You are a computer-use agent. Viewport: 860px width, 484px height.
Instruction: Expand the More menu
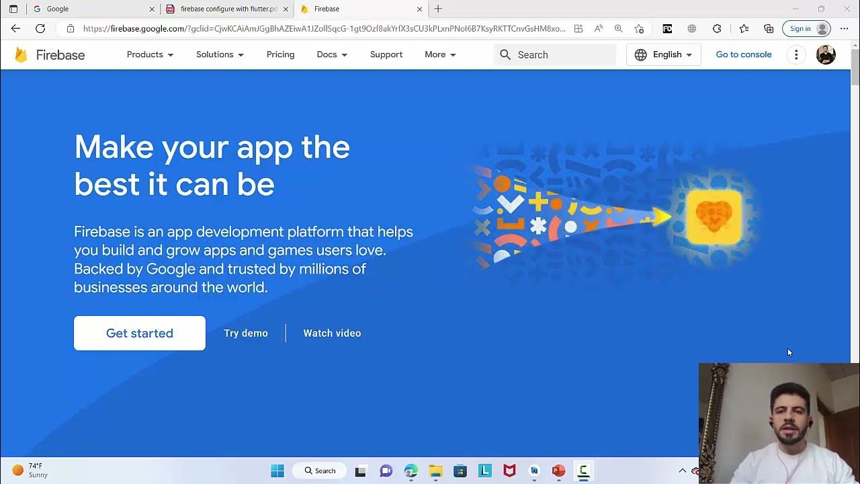[441, 54]
